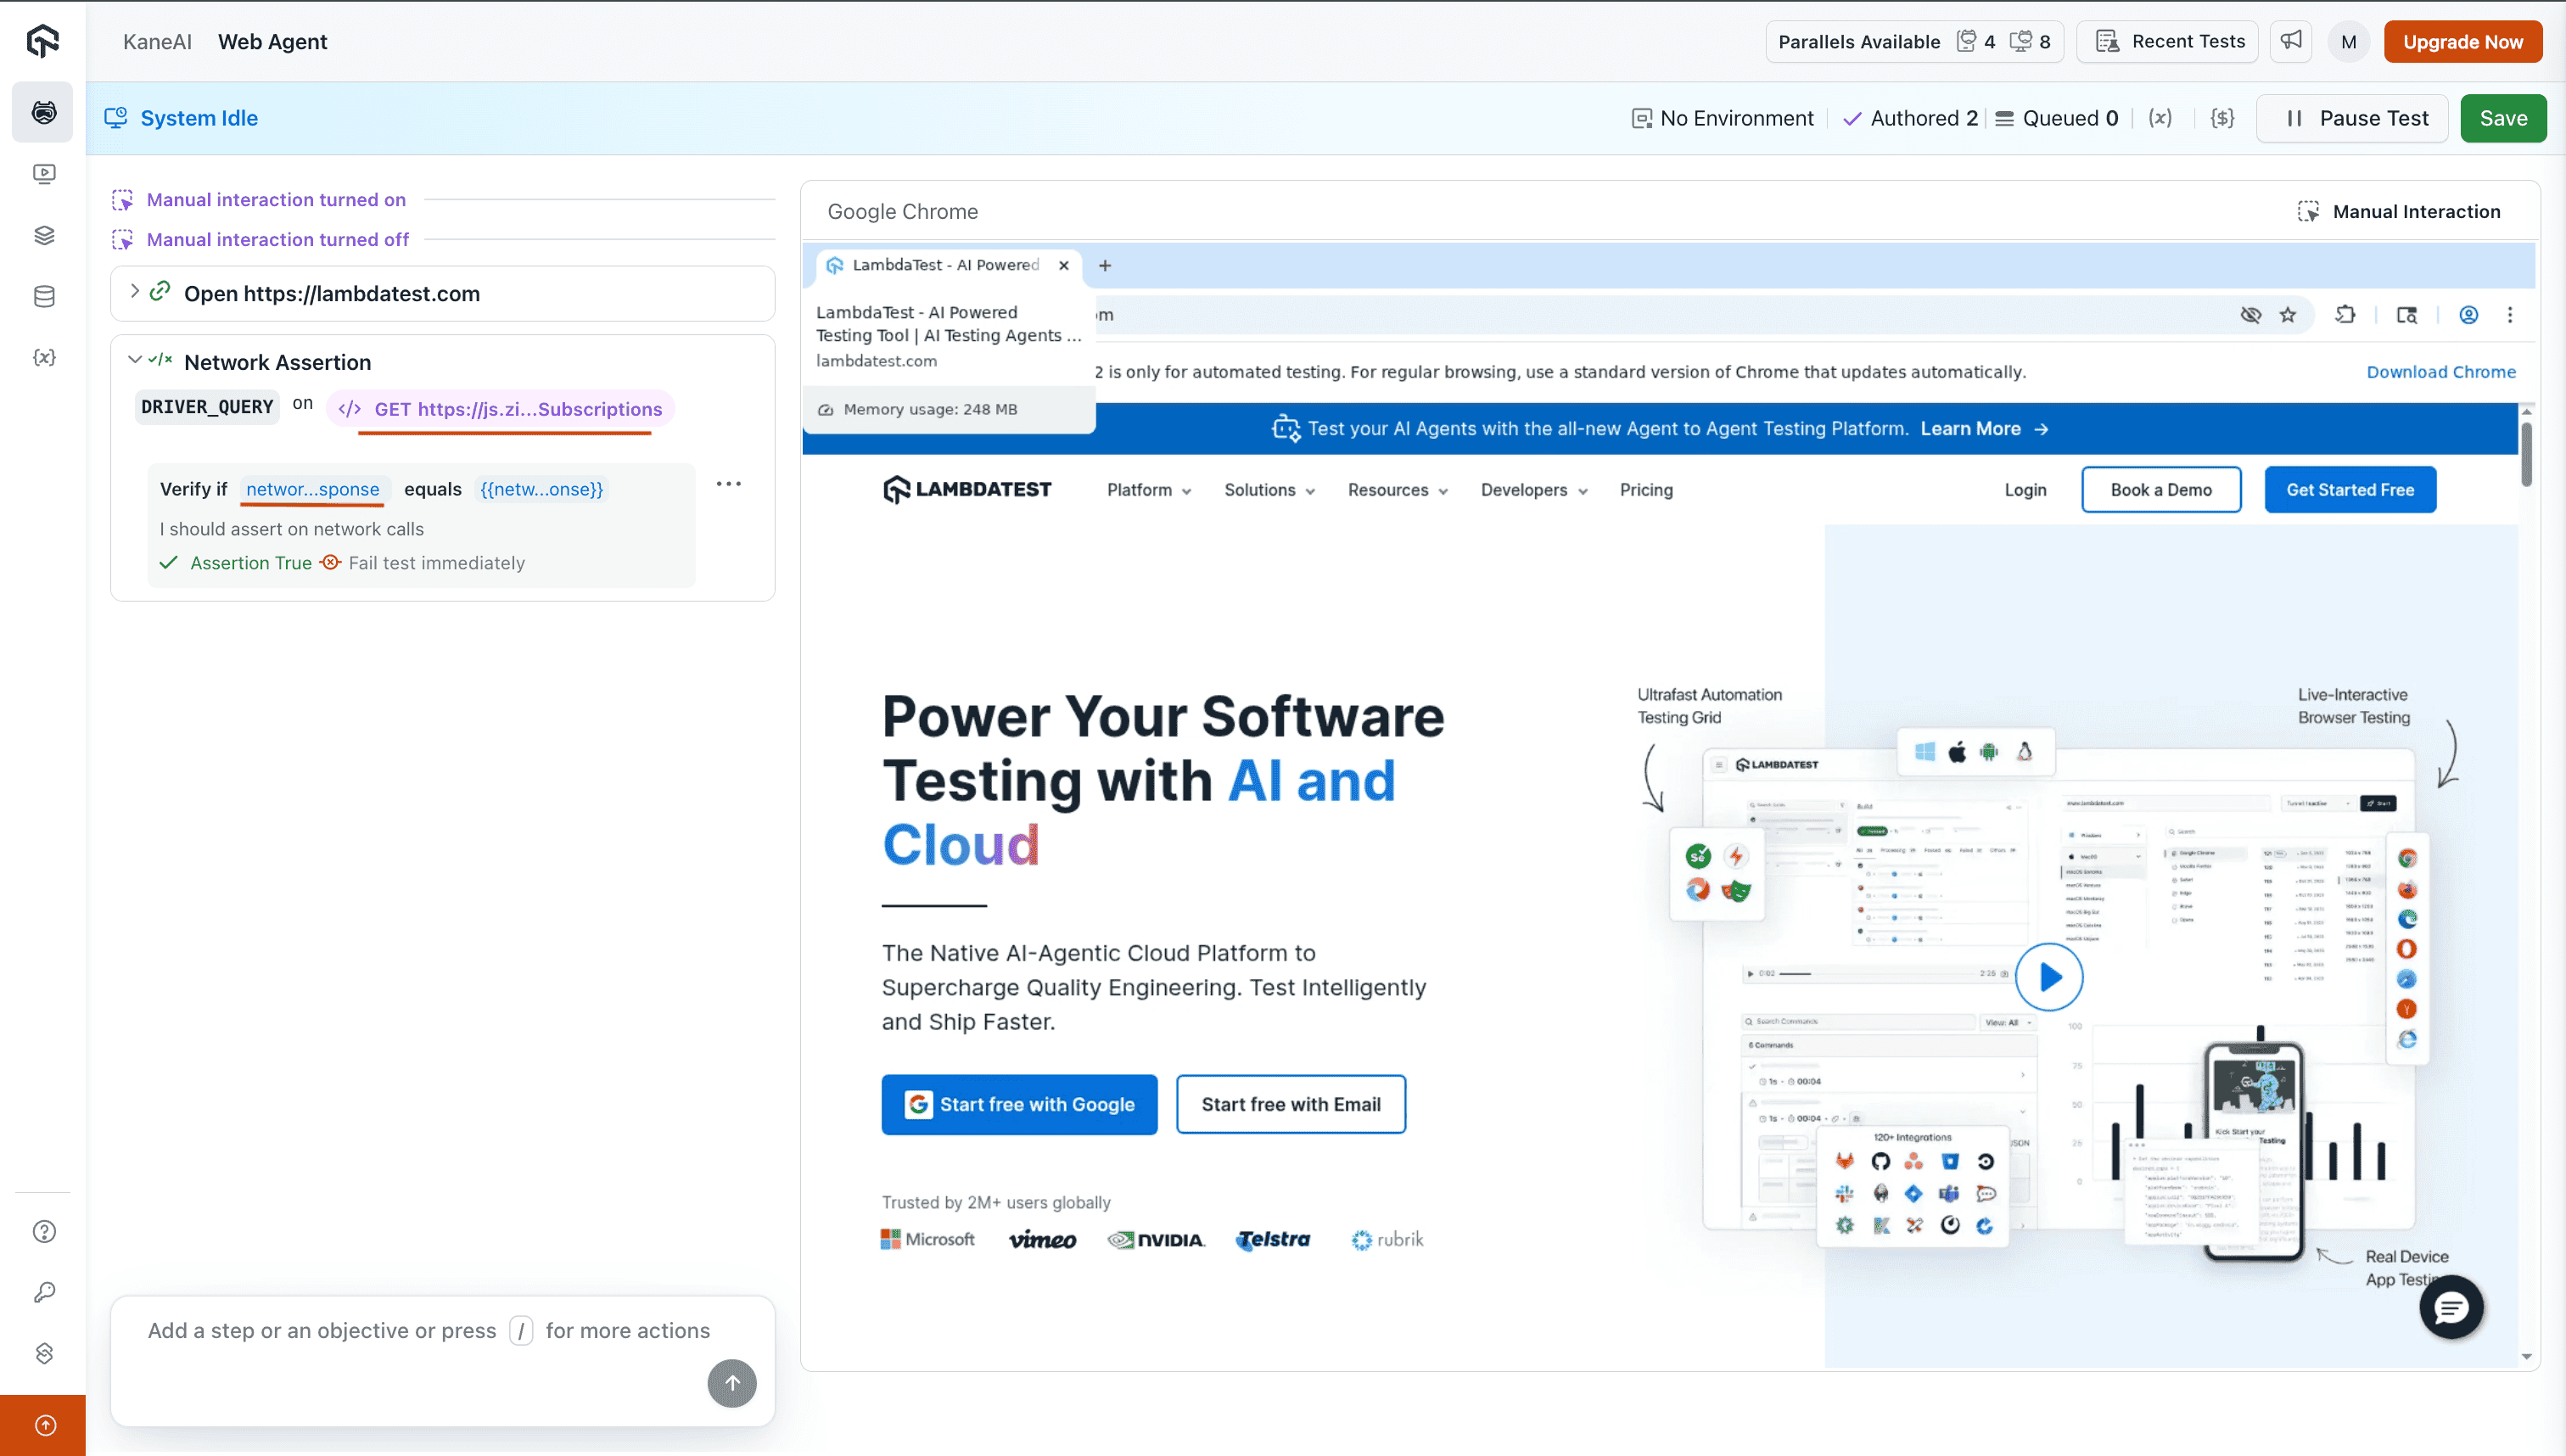Toggle the eye-slash tracking icon in address bar
The width and height of the screenshot is (2566, 1456).
(x=2250, y=315)
